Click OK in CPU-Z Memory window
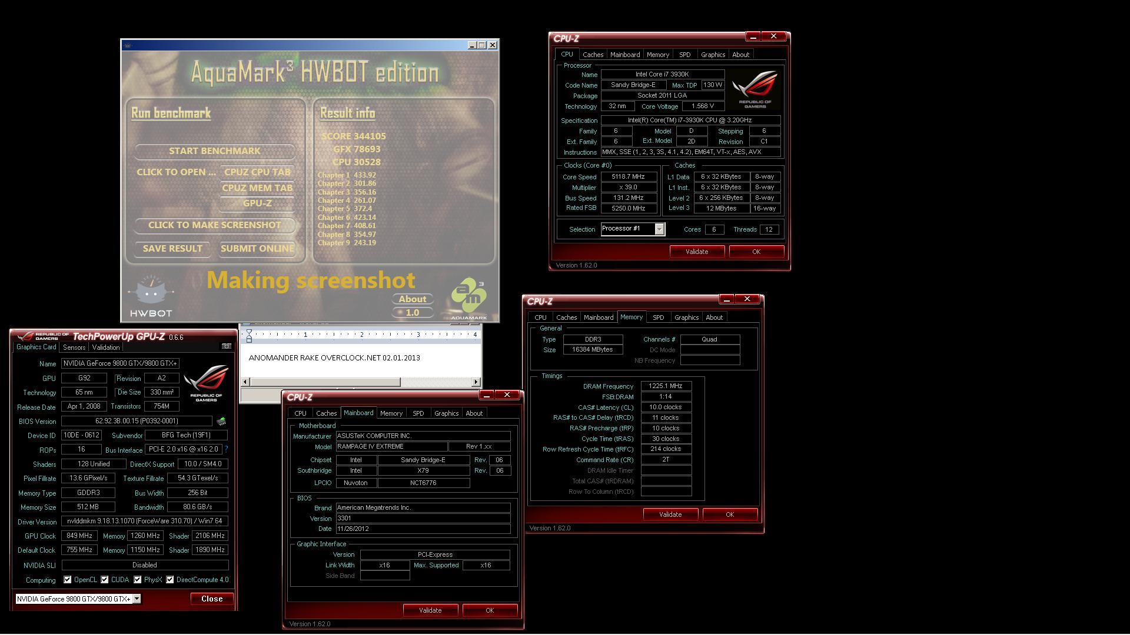The width and height of the screenshot is (1130, 635). 730,514
